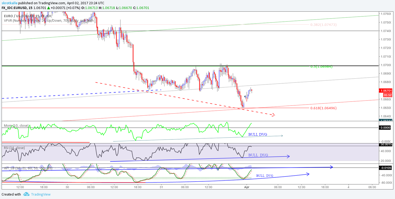Click the O:1.06713 open price value
This screenshot has width=395, height=199.
[x=90, y=8]
